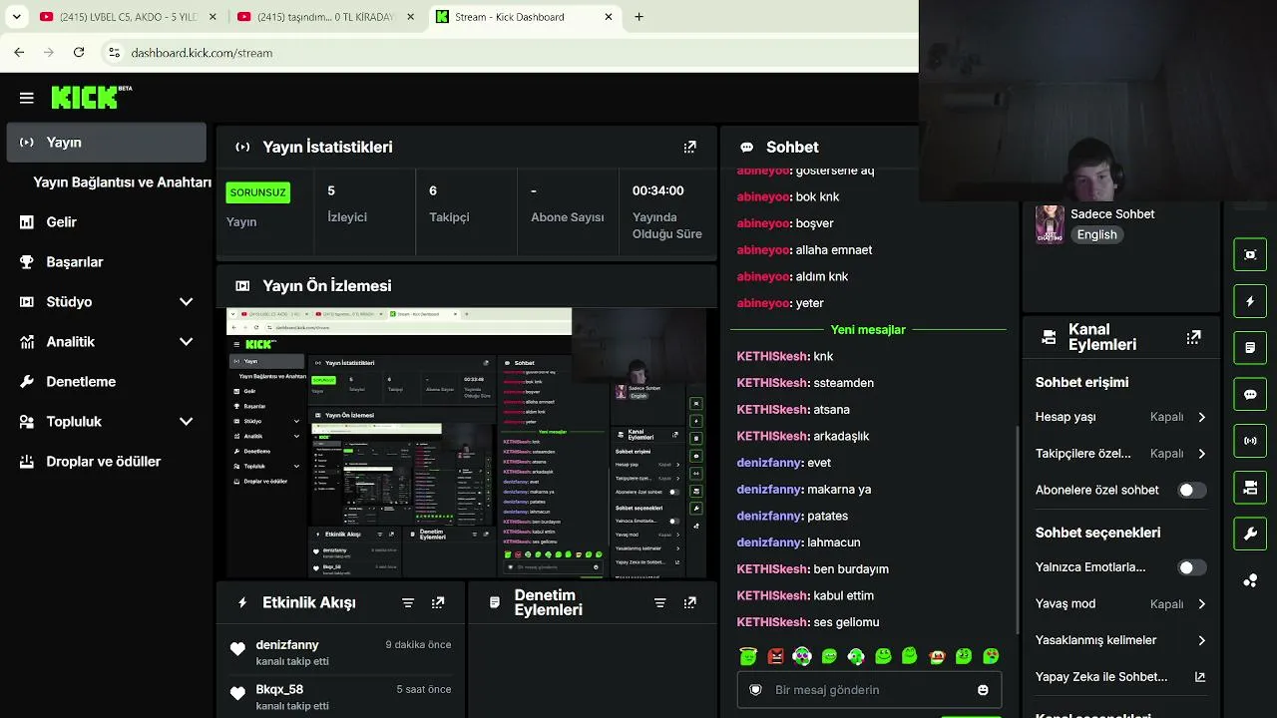
Task: Click the 00:34:00 stream duration value
Action: (657, 190)
